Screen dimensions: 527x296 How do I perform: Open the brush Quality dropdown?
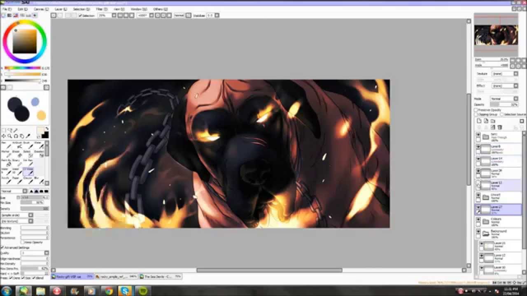[35, 253]
